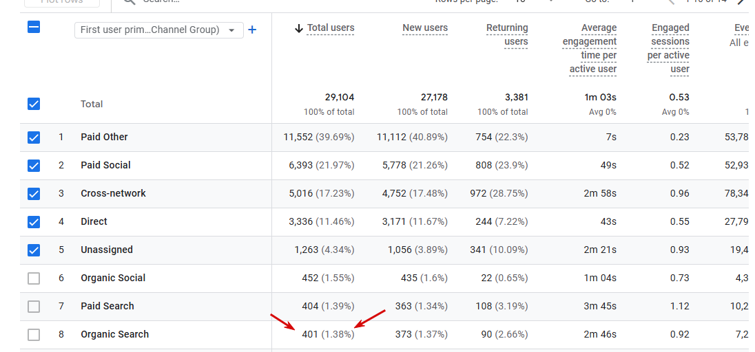The width and height of the screenshot is (755, 352).
Task: Sort by Average engagement time per active user
Action: tap(590, 48)
